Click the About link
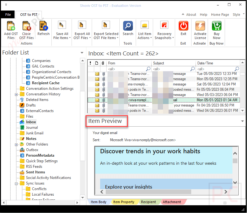 tap(191, 15)
